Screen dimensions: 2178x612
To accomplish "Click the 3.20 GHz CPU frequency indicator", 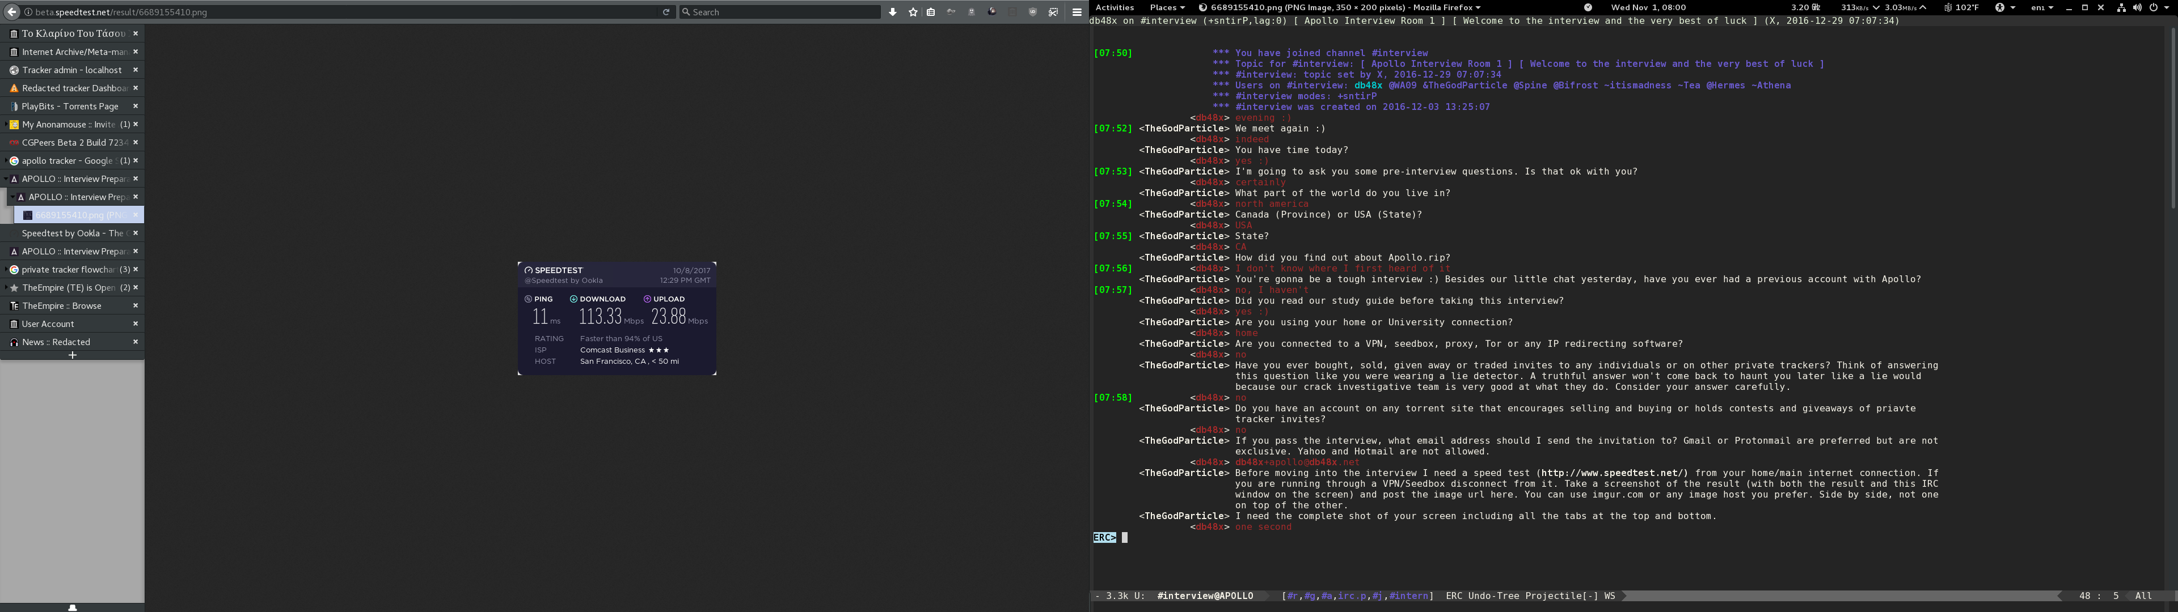I will click(1805, 7).
